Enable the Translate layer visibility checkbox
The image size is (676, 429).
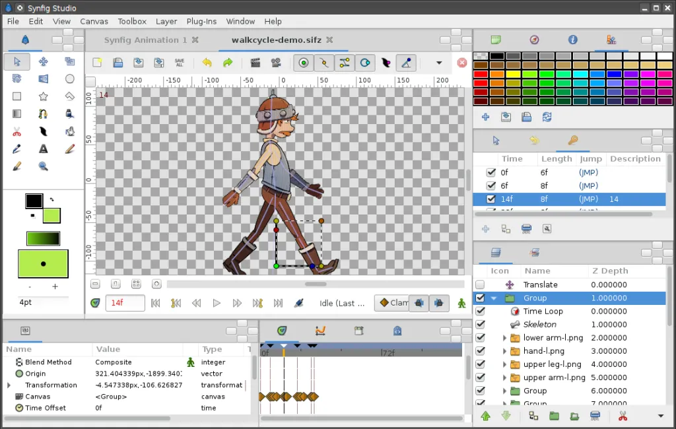(479, 284)
